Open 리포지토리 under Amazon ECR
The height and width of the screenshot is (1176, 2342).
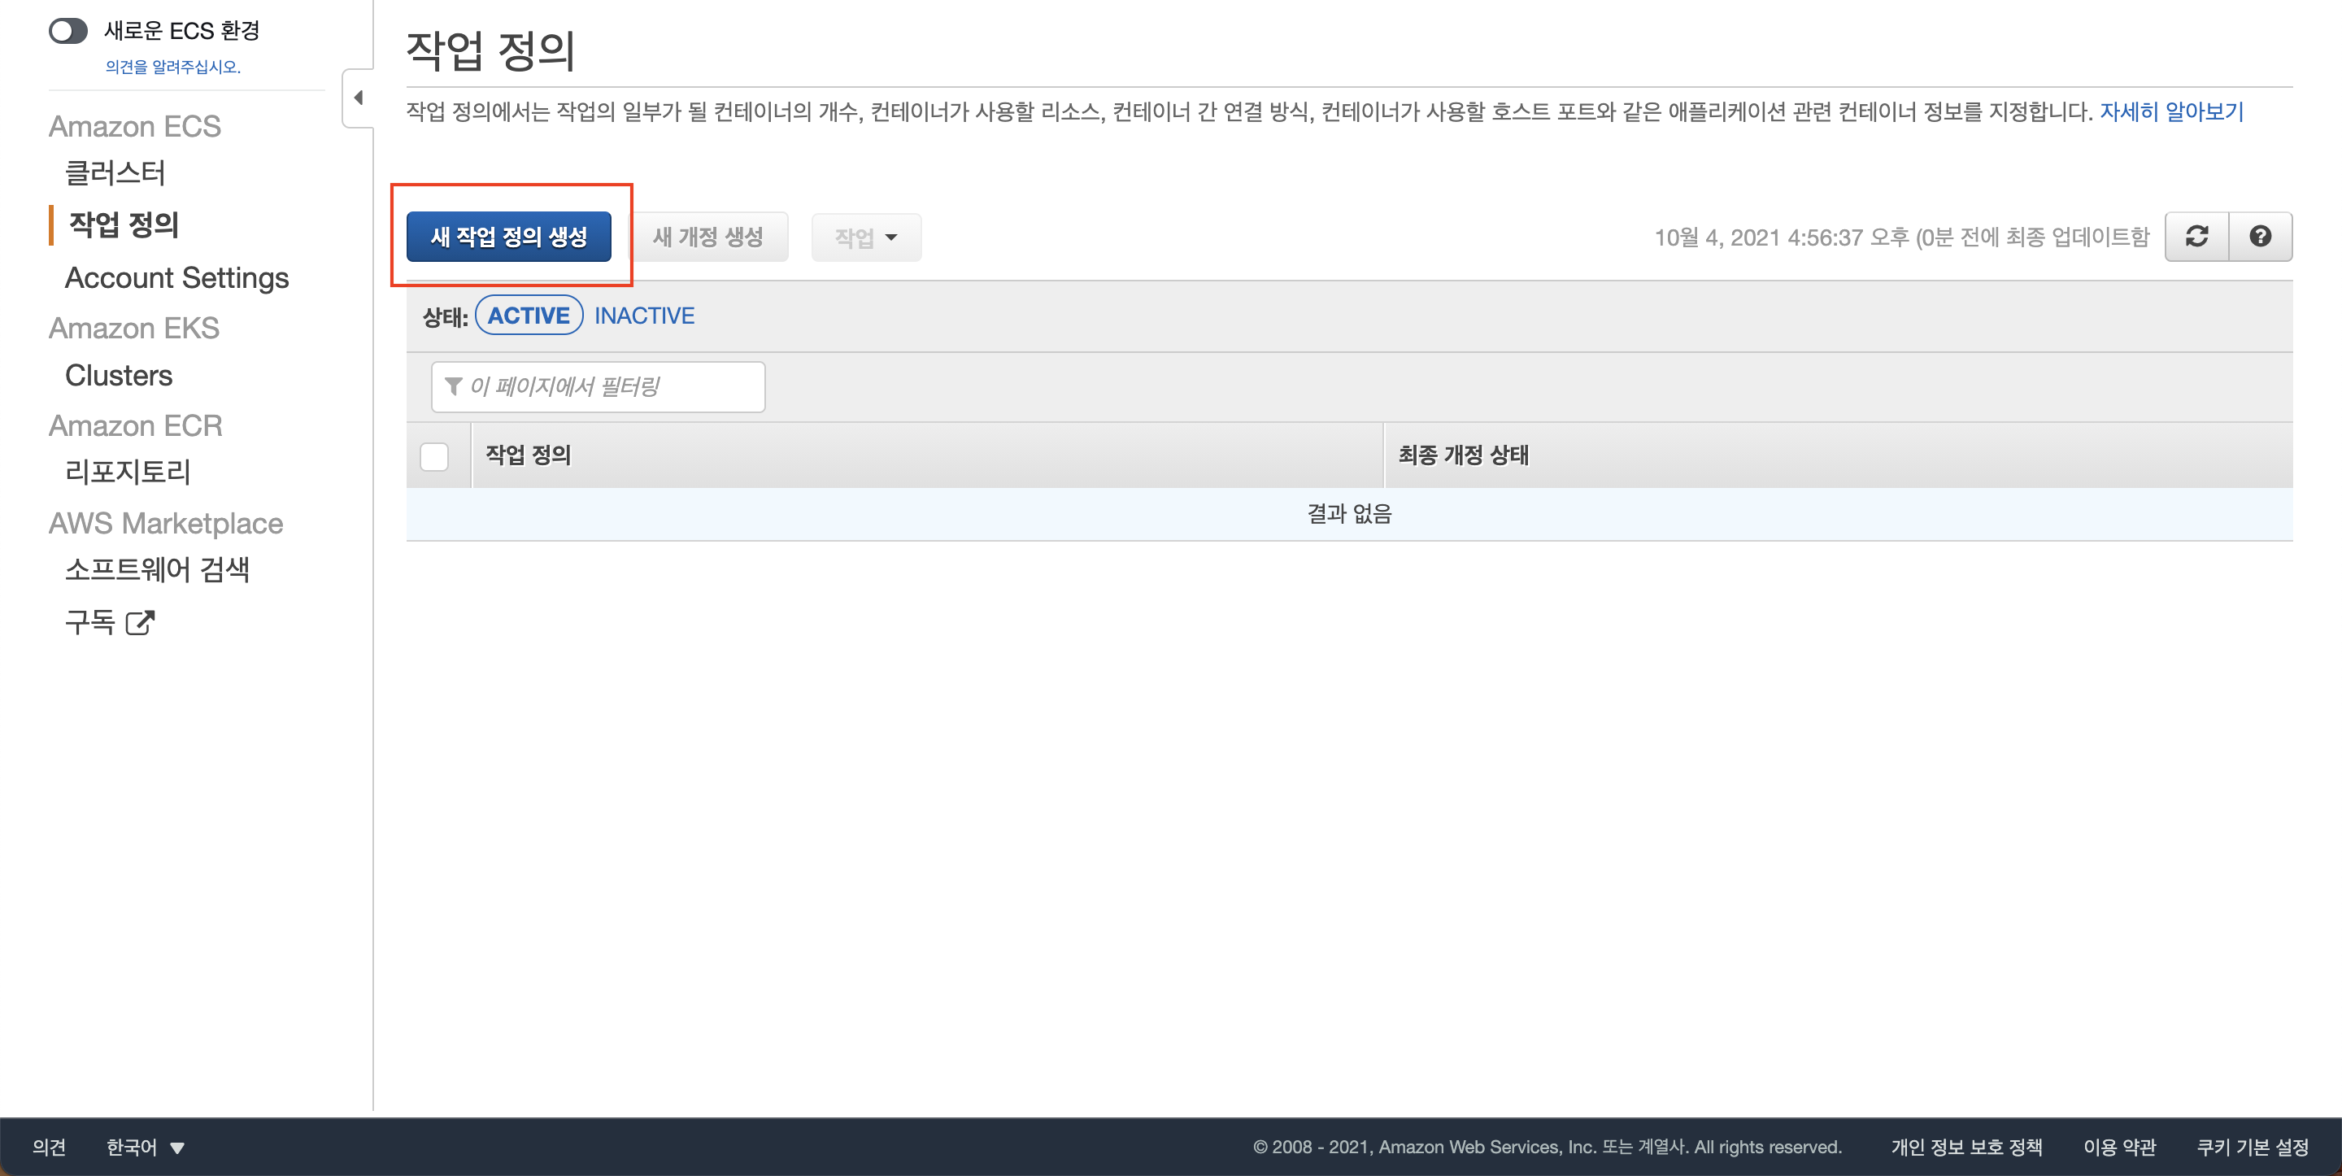[x=128, y=471]
